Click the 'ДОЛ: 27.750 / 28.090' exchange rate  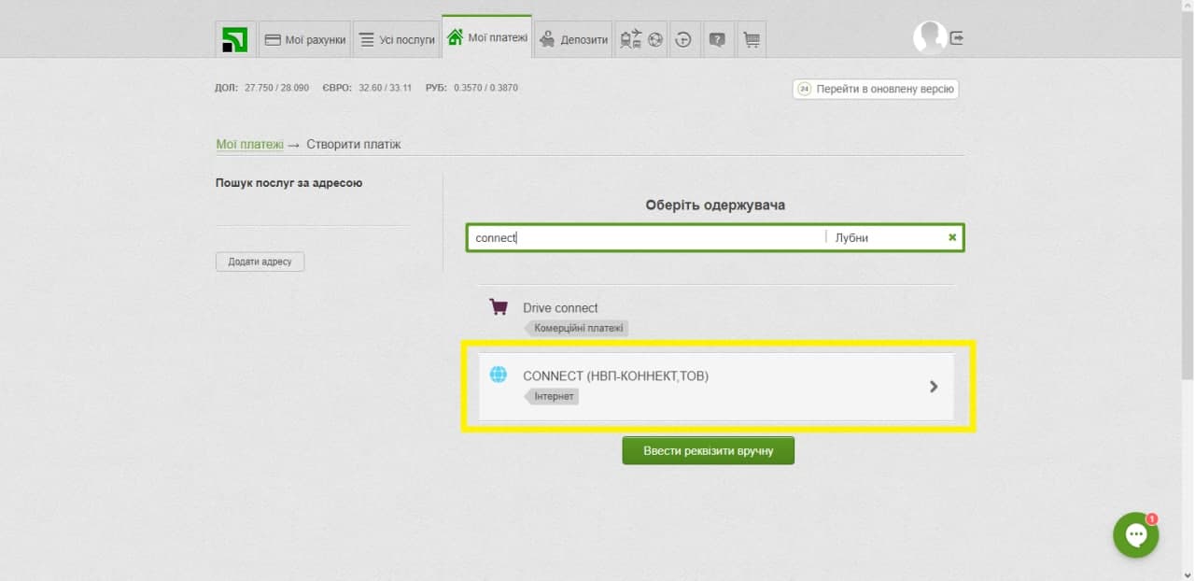coord(262,88)
